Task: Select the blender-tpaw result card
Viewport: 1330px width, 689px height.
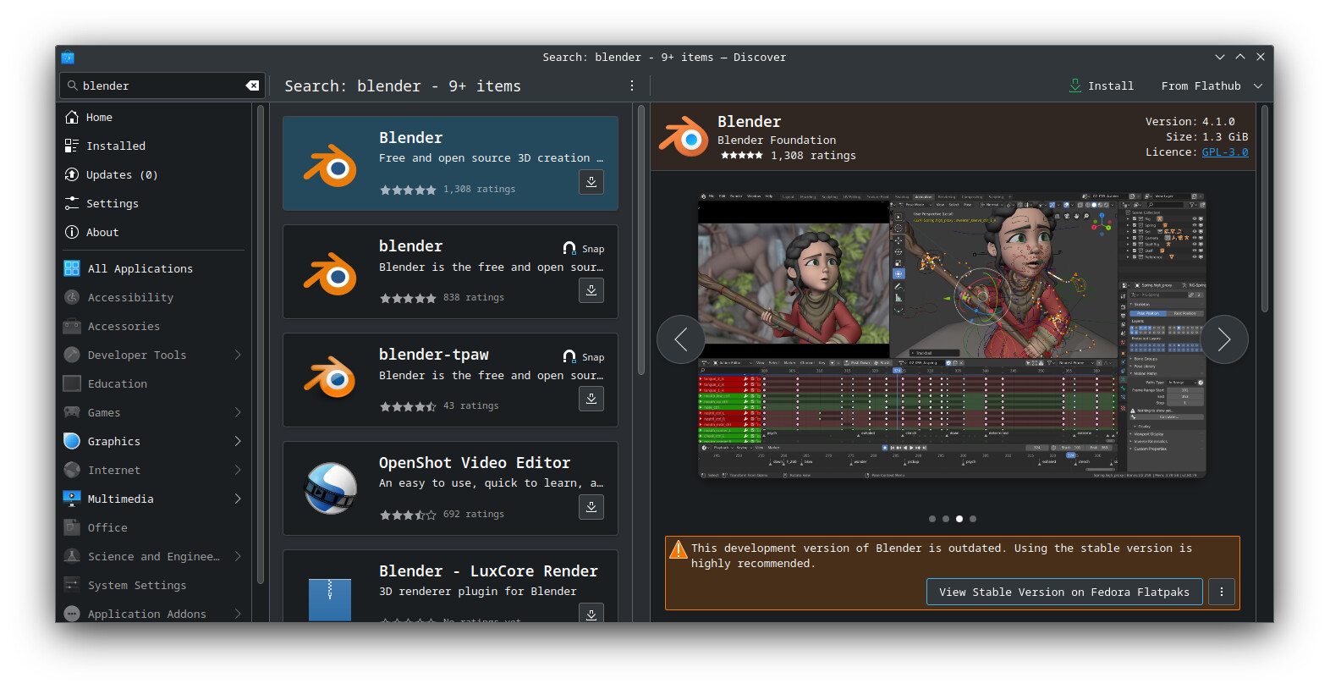Action: coord(450,380)
